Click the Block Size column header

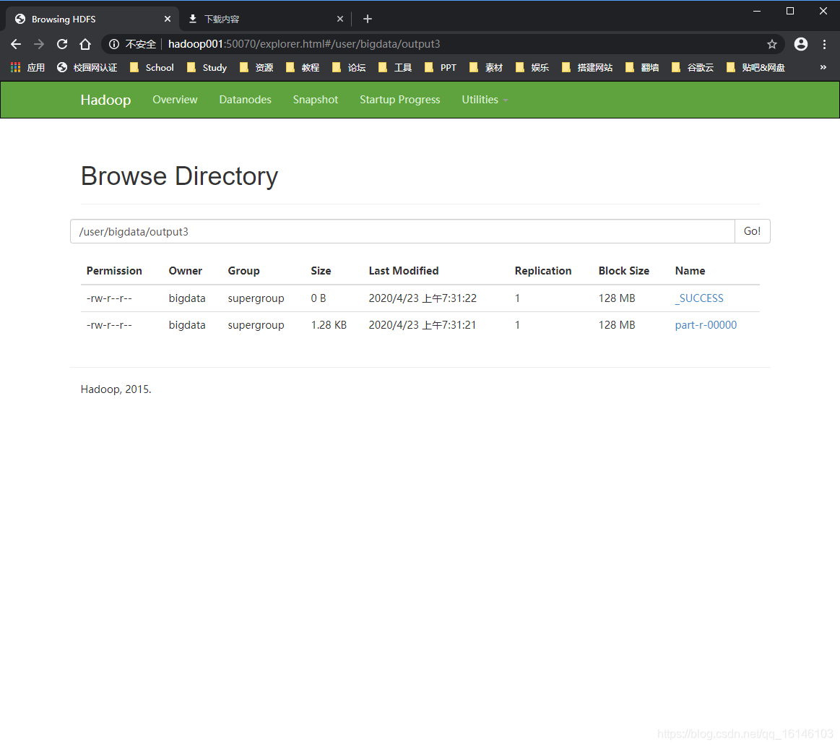[623, 271]
